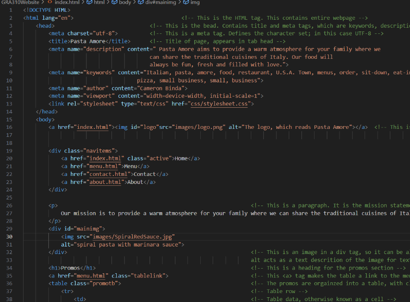
Task: Click the Promos heading text on line 34
Action: click(71, 268)
